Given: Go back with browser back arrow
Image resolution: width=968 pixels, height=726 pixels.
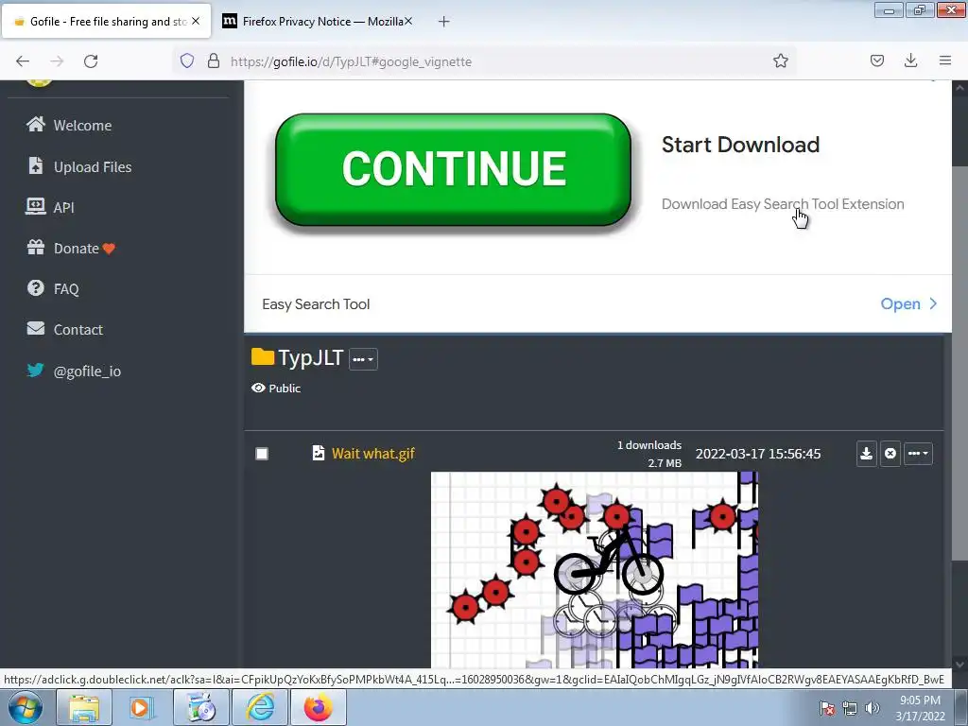Looking at the screenshot, I should pyautogui.click(x=23, y=61).
